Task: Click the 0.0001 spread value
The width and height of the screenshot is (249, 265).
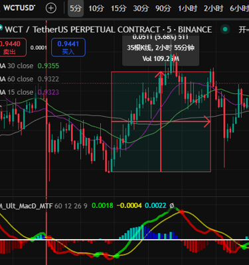Action: tap(39, 48)
